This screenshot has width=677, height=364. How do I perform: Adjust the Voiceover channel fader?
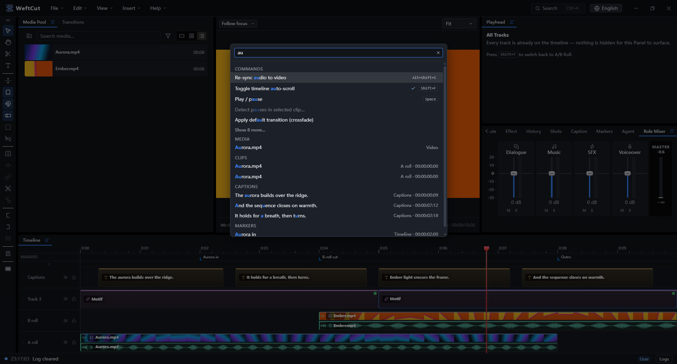pos(628,173)
